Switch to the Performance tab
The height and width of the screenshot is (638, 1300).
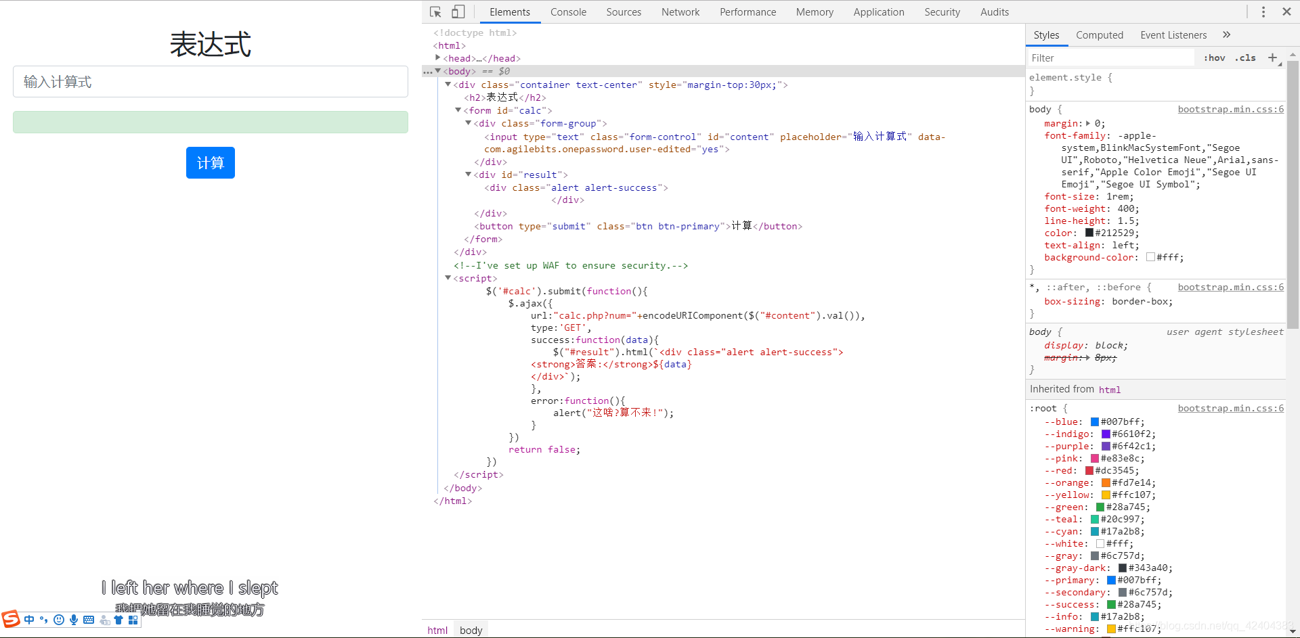coord(747,12)
